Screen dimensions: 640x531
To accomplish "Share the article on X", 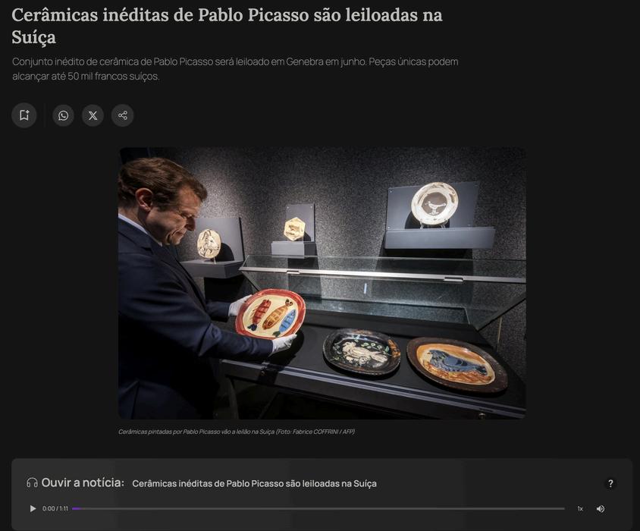I will point(93,115).
